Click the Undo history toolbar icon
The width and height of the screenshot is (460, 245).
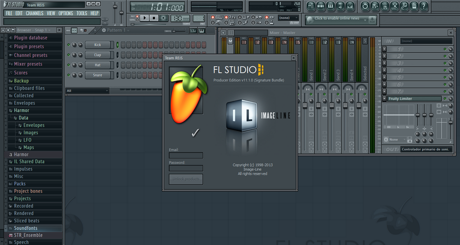pyautogui.click(x=365, y=6)
